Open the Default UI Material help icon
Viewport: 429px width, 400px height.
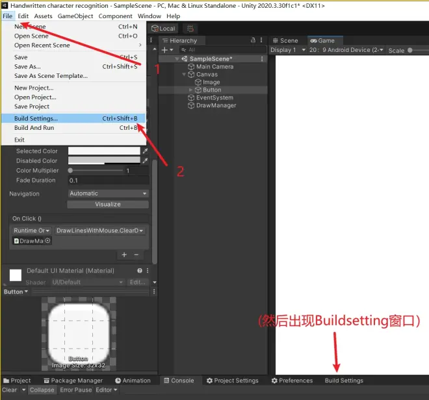pos(140,270)
